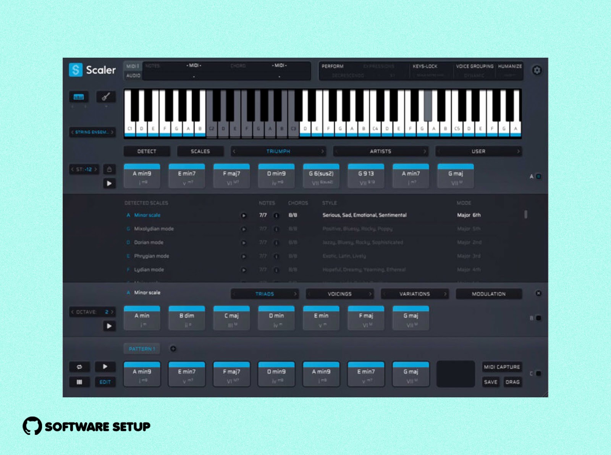Select MIDI input mode
The width and height of the screenshot is (611, 455).
tap(133, 66)
